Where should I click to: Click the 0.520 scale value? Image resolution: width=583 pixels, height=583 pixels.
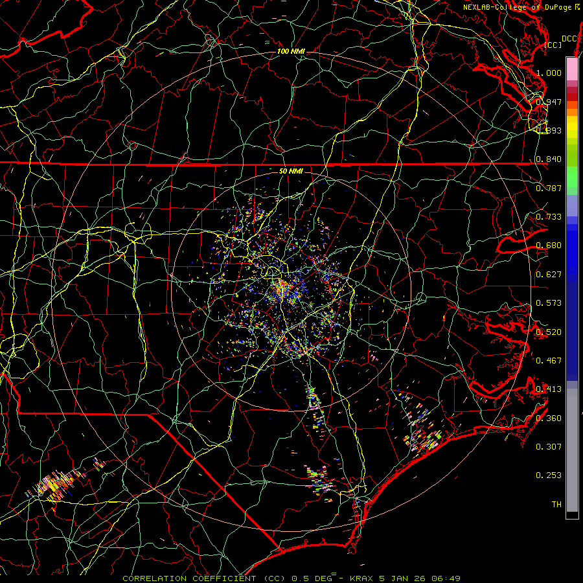(x=549, y=332)
